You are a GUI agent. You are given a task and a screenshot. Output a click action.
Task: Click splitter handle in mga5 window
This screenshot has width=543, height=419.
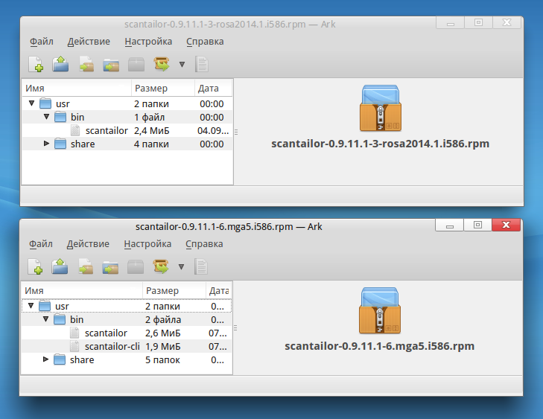pos(235,327)
